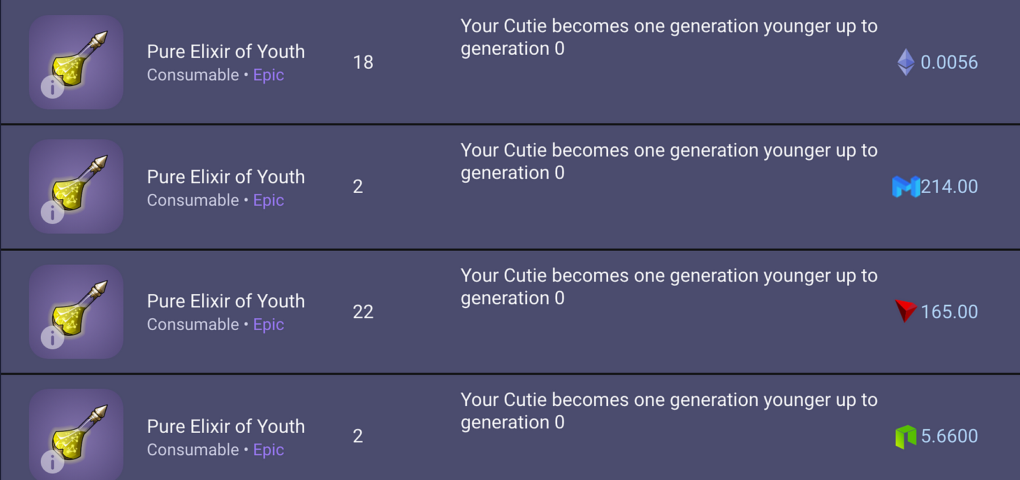
Task: Open the Pure Elixir of Youth title with quantity 18
Action: pyautogui.click(x=226, y=52)
